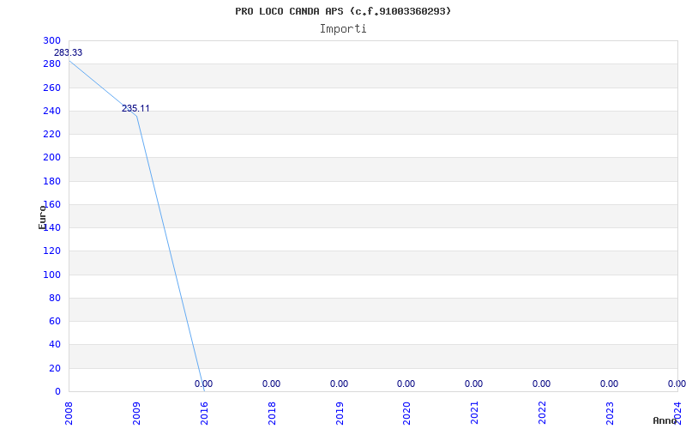This screenshot has width=686, height=429.
Task: Click the y-axis value 200
Action: (52, 158)
